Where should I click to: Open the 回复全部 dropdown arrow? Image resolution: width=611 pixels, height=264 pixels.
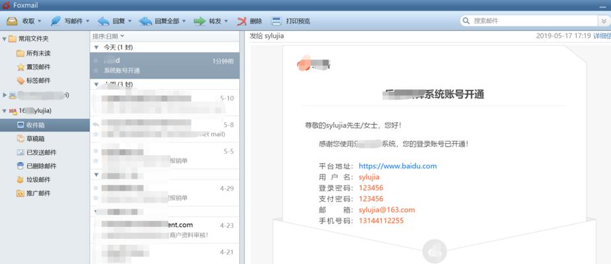(x=184, y=21)
